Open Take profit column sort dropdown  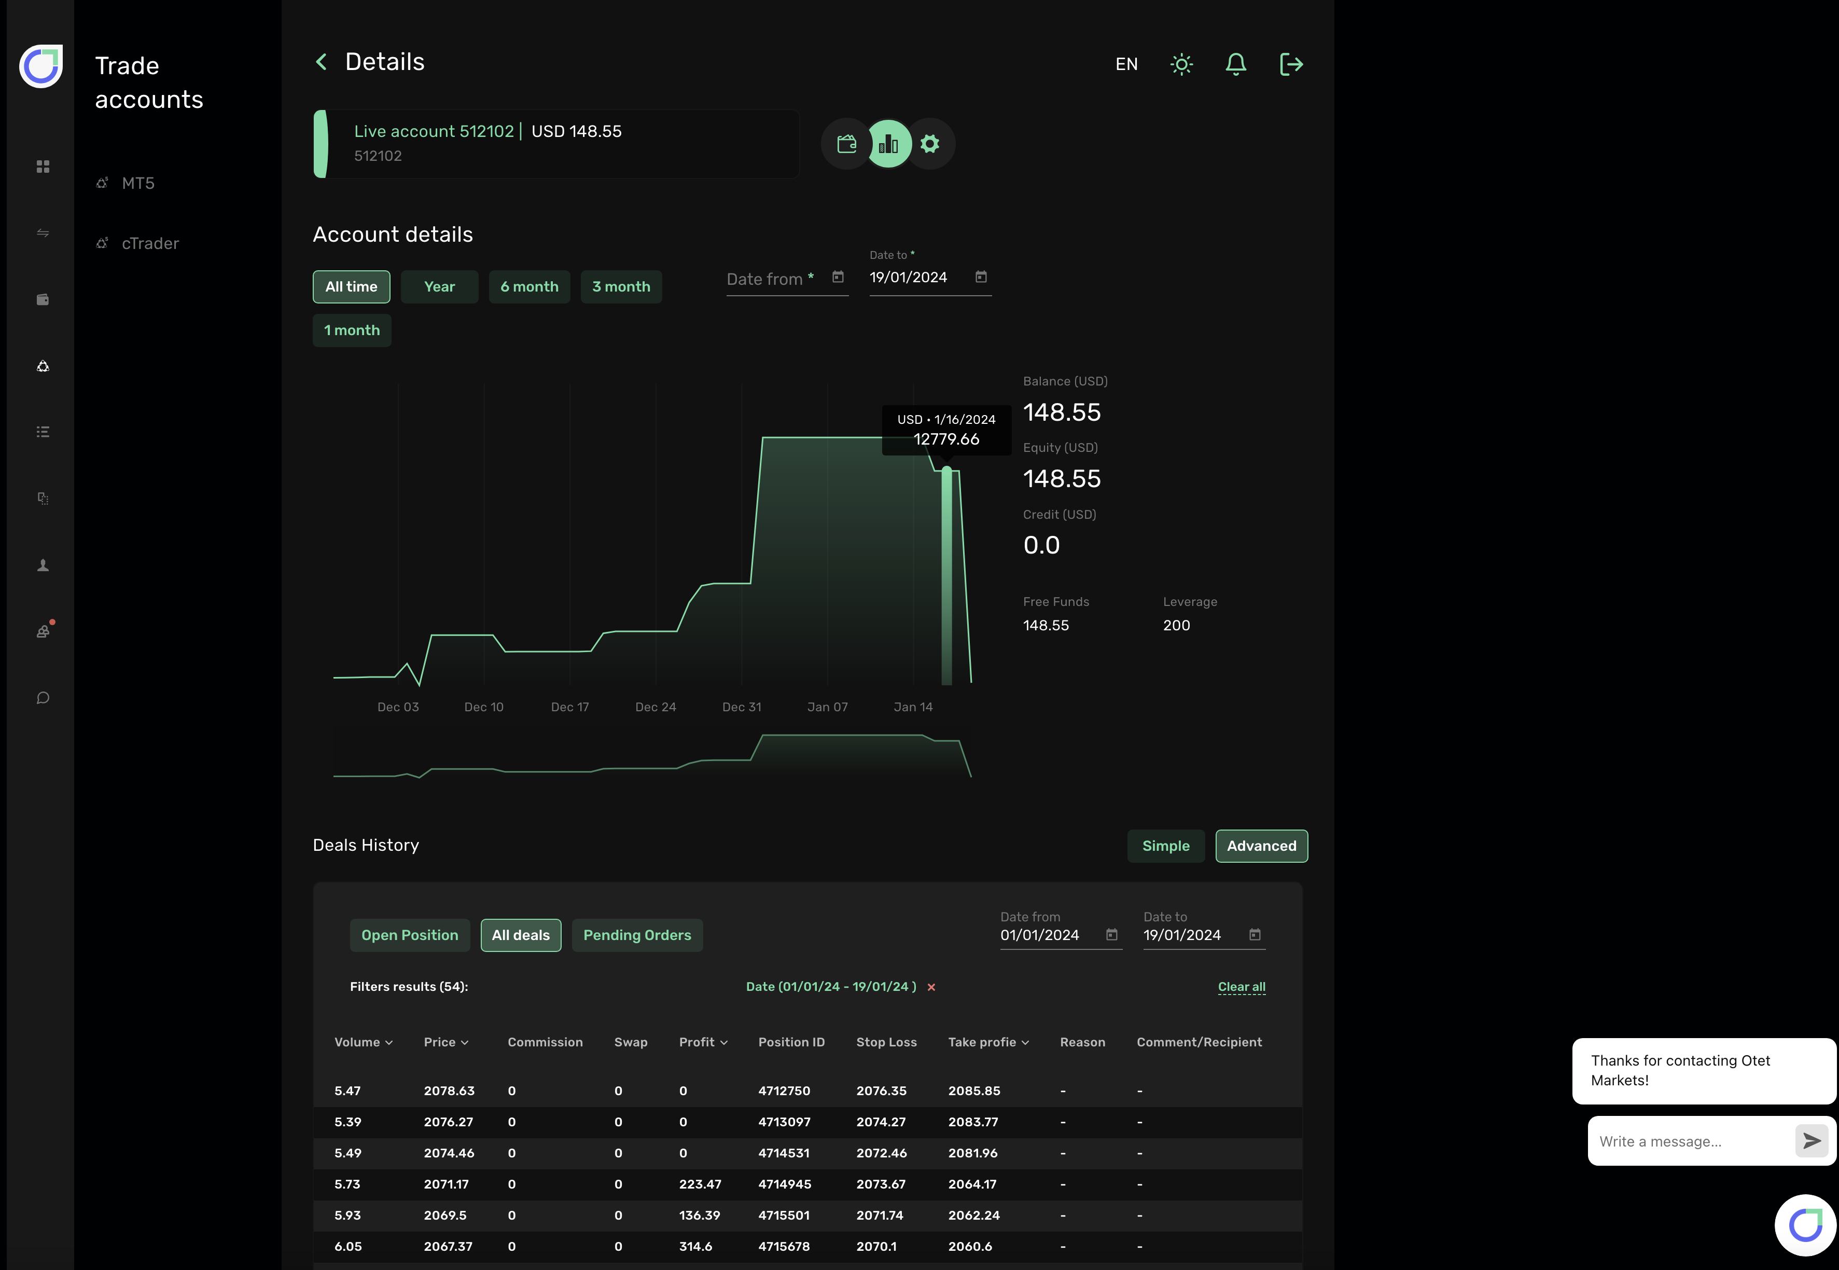tap(1024, 1042)
